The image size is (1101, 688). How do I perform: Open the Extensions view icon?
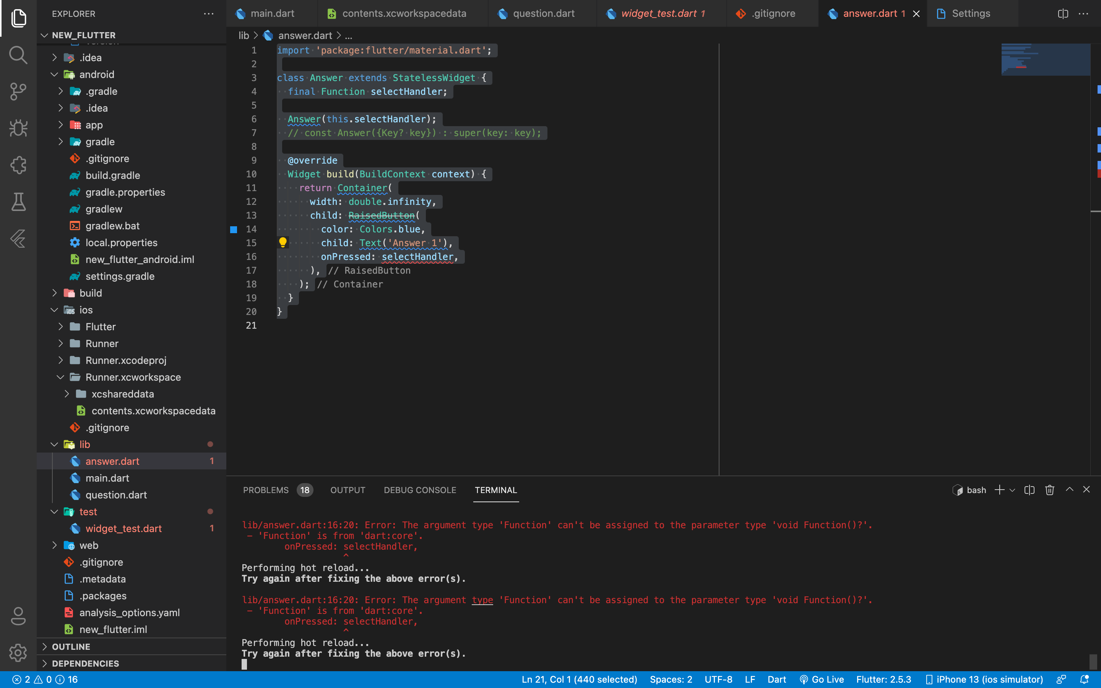point(18,165)
